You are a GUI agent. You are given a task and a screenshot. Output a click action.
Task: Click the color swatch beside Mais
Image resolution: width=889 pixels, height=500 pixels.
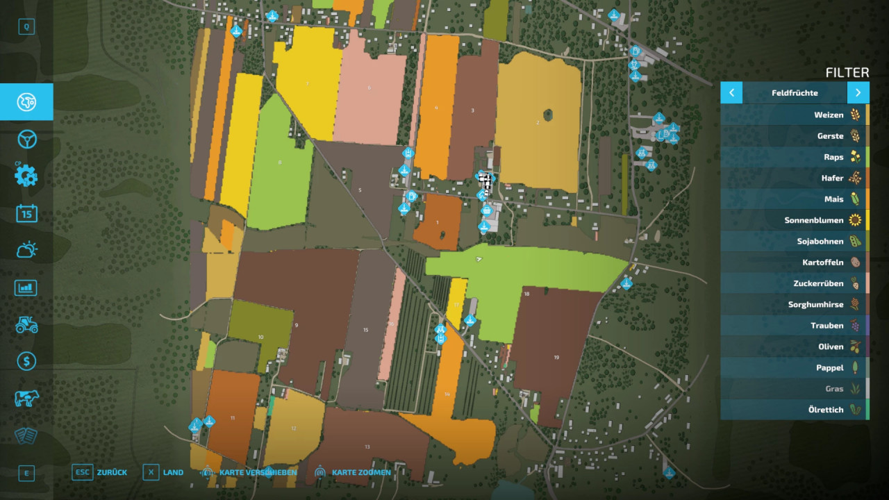coord(867,199)
